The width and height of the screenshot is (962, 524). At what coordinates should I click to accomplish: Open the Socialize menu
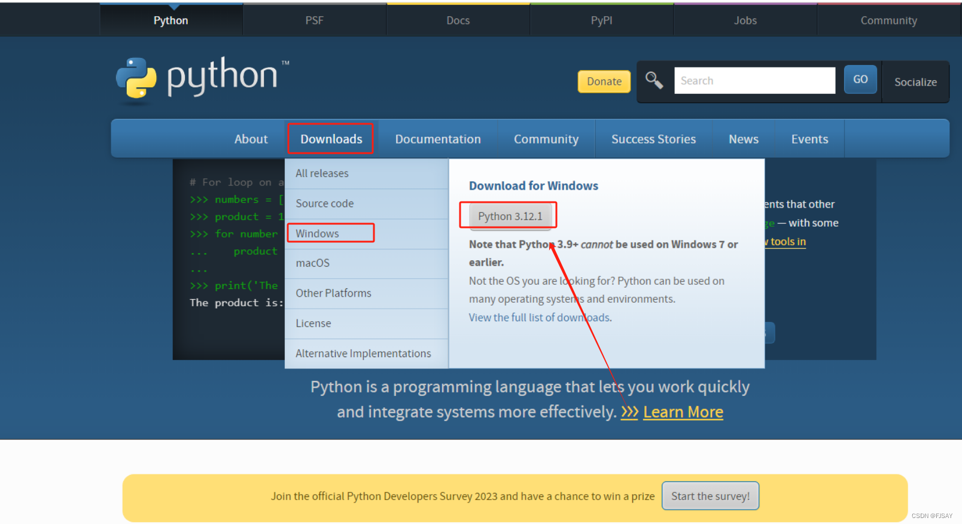[x=915, y=82]
